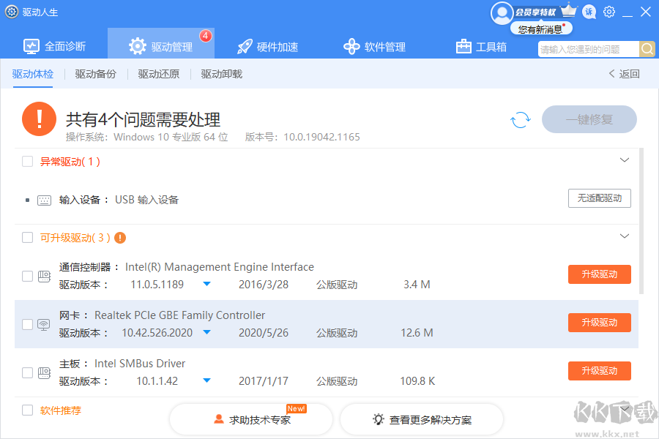The height and width of the screenshot is (439, 659).
Task: Open the 诉 feedback icon
Action: pos(589,12)
